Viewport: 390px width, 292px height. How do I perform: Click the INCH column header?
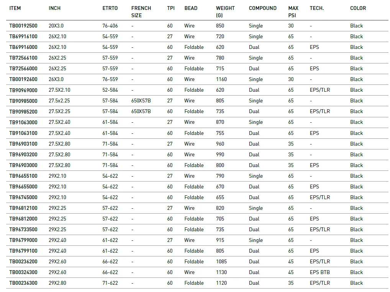coord(54,8)
